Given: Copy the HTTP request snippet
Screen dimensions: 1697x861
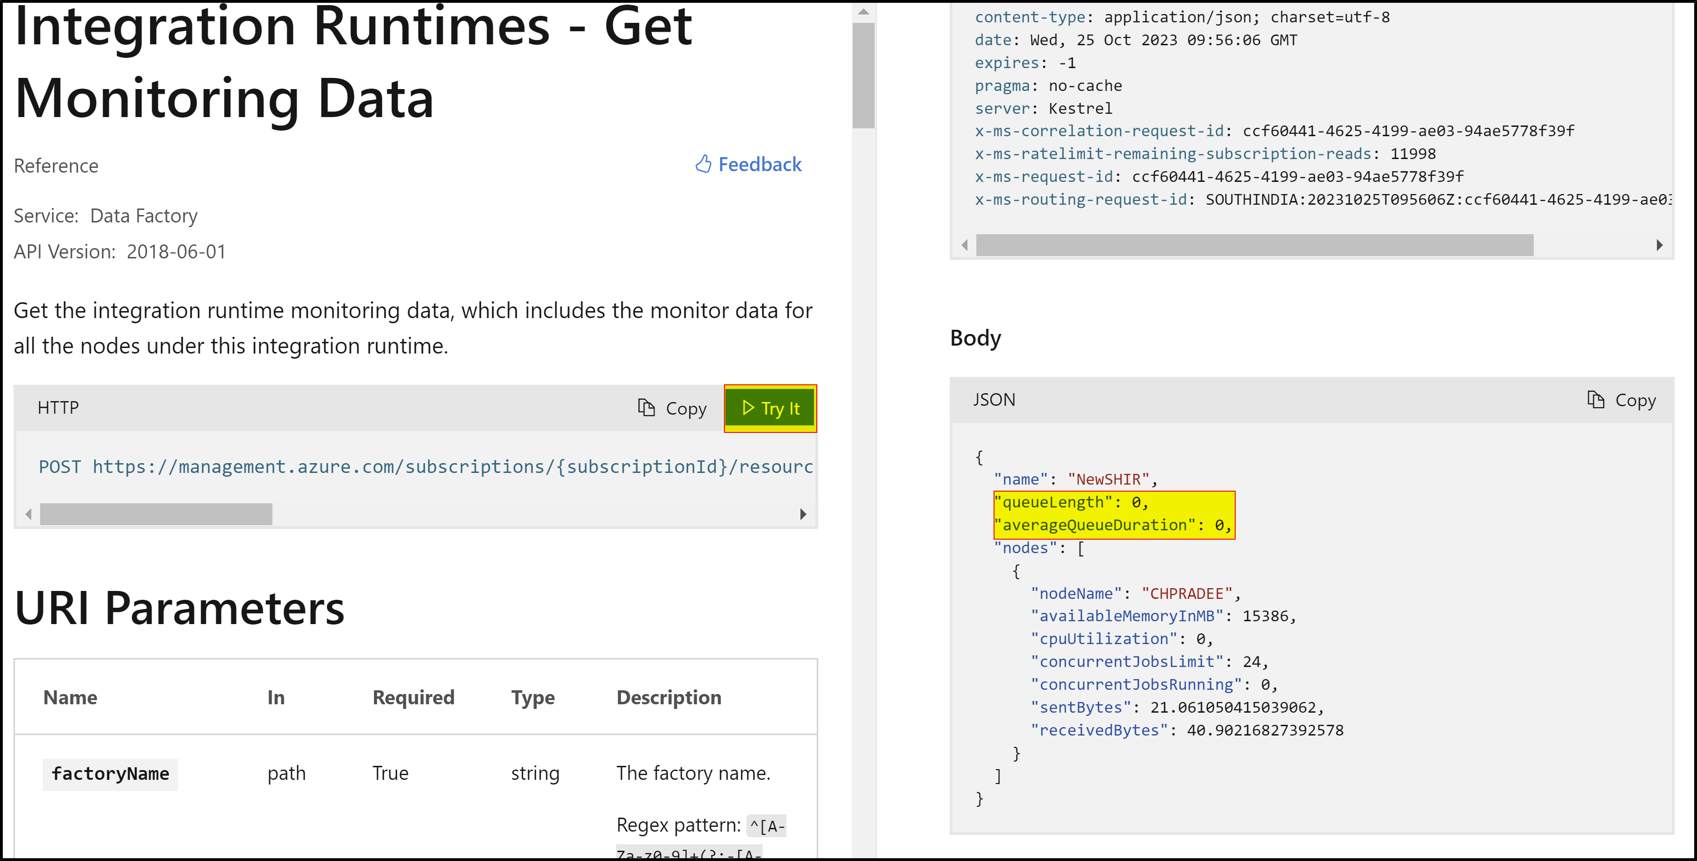Looking at the screenshot, I should (x=672, y=409).
